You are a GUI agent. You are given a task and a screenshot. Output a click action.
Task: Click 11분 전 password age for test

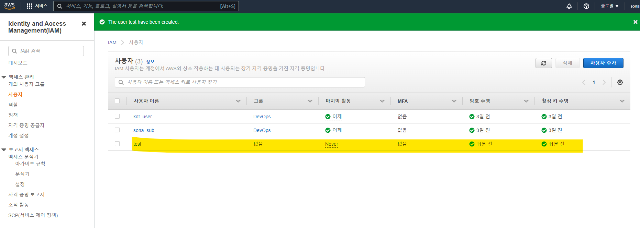click(x=484, y=144)
